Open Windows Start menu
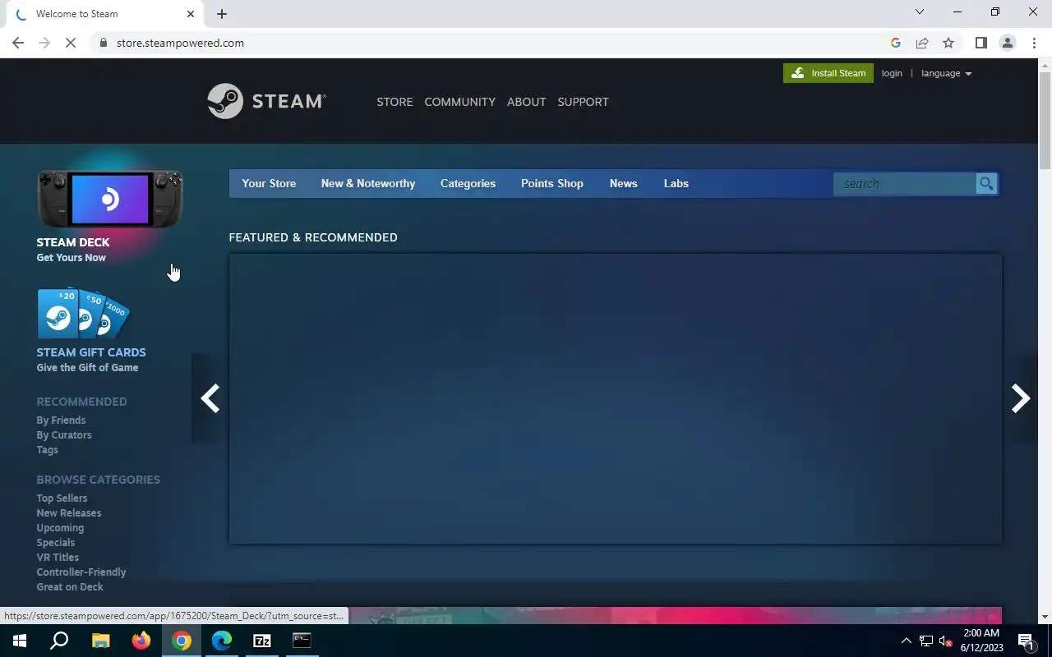 (x=20, y=641)
